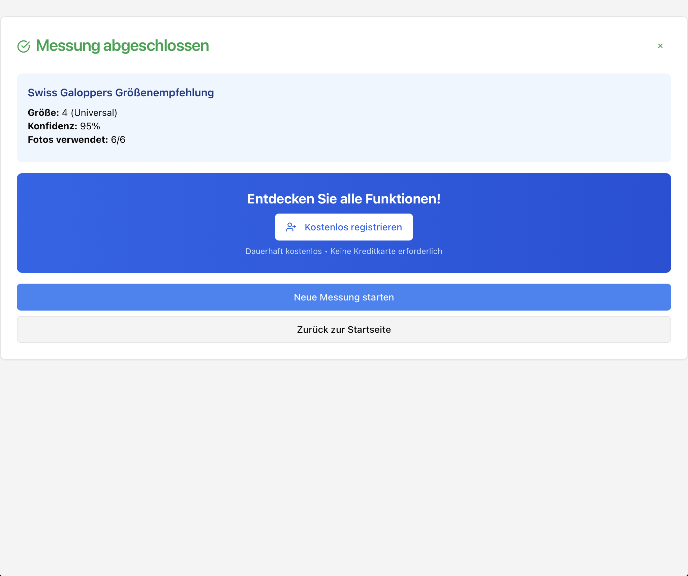Go back via Zurück zur Startseite
The width and height of the screenshot is (688, 576).
[x=344, y=329]
